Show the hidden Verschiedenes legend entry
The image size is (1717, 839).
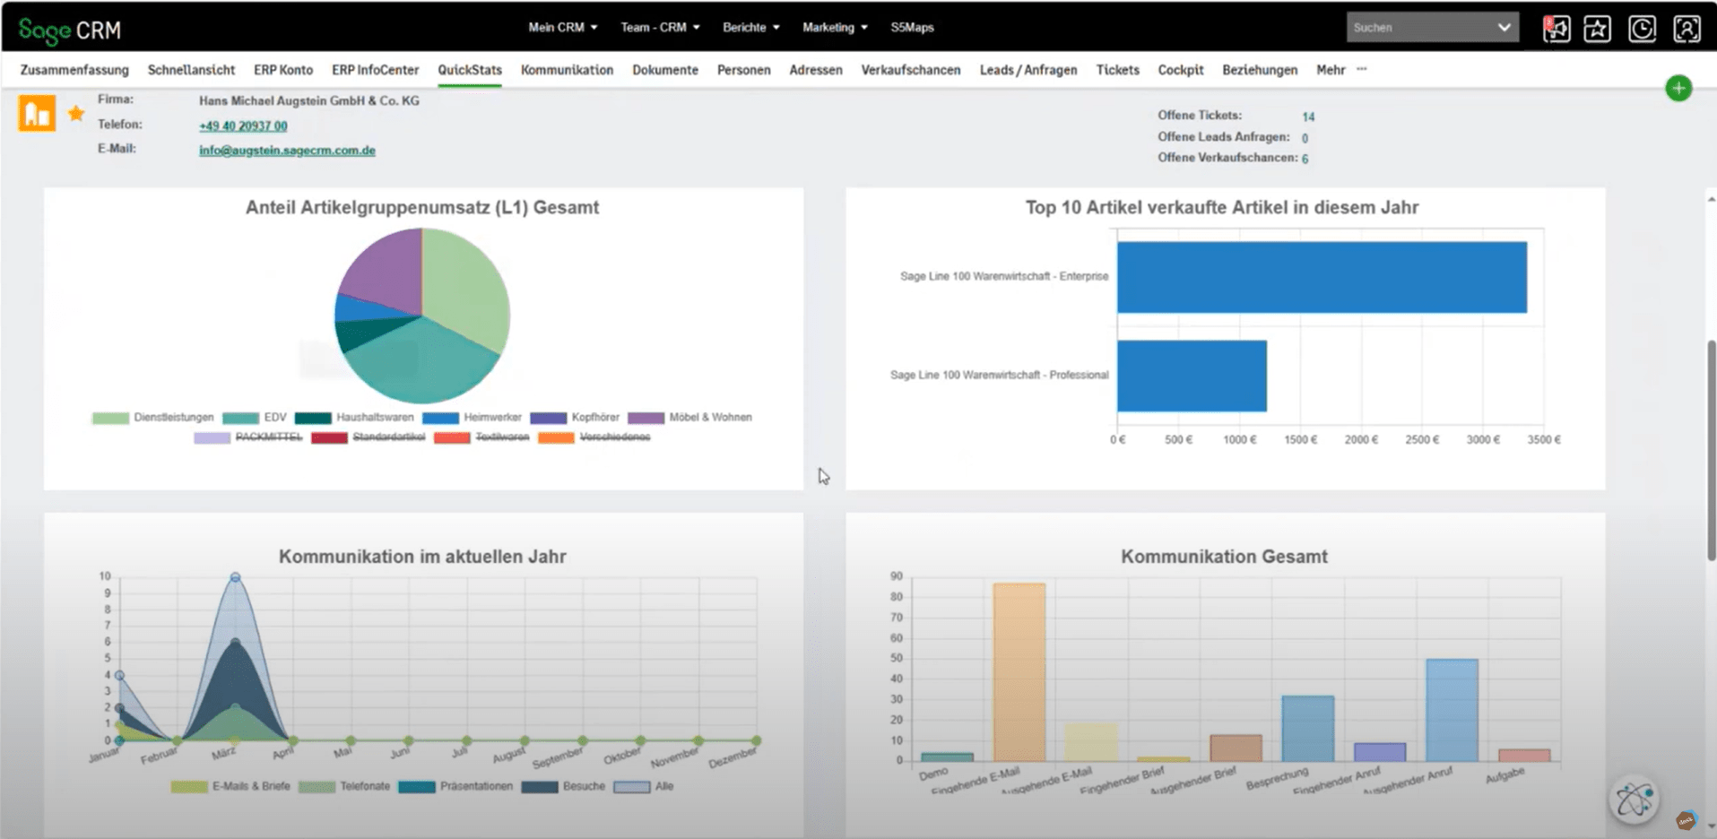coord(594,437)
